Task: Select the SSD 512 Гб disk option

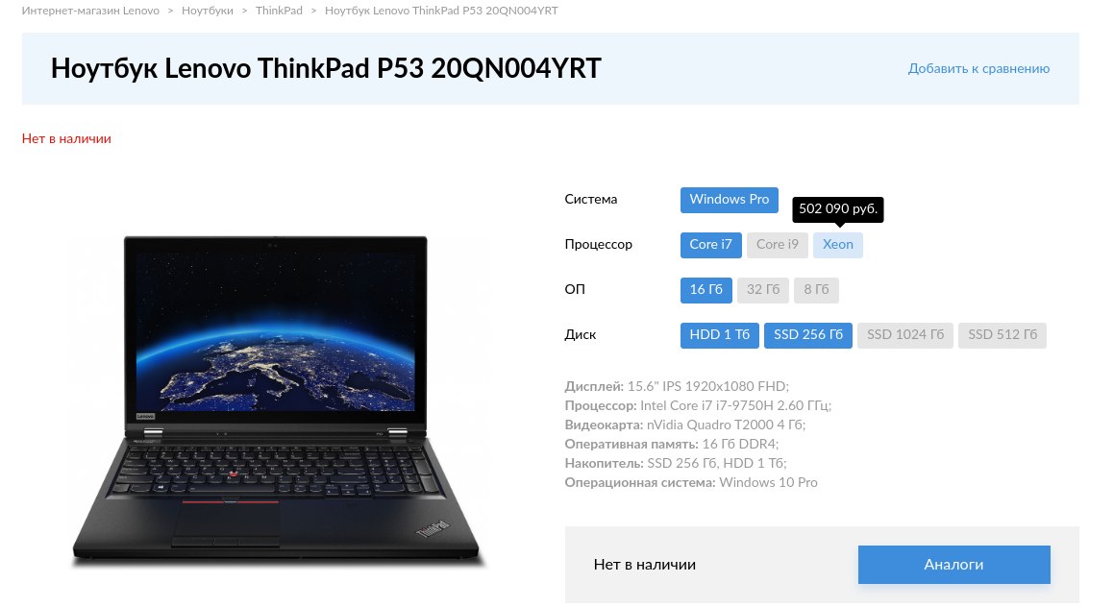Action: pyautogui.click(x=1003, y=335)
